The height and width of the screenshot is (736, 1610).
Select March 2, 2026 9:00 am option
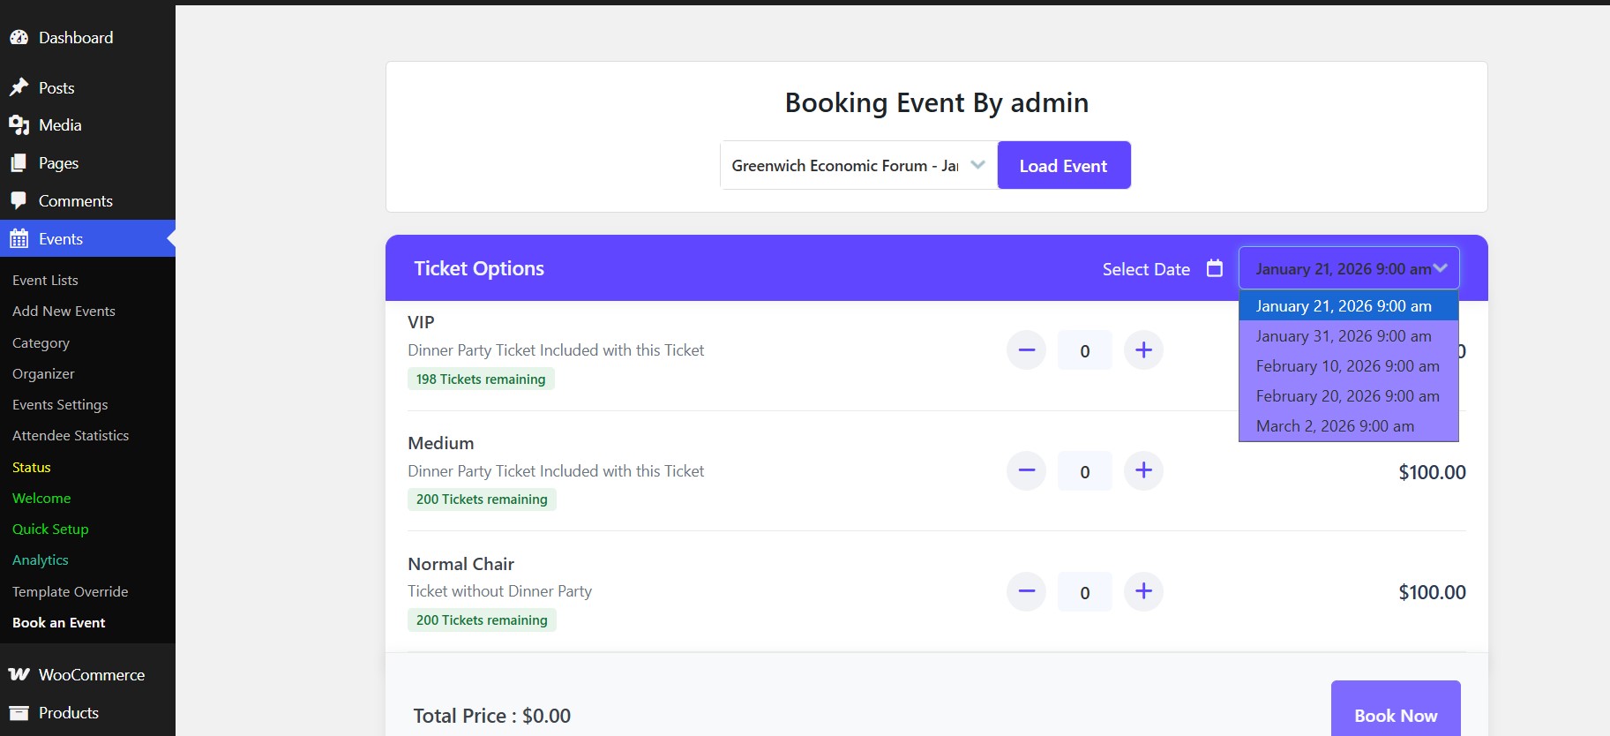(x=1335, y=426)
